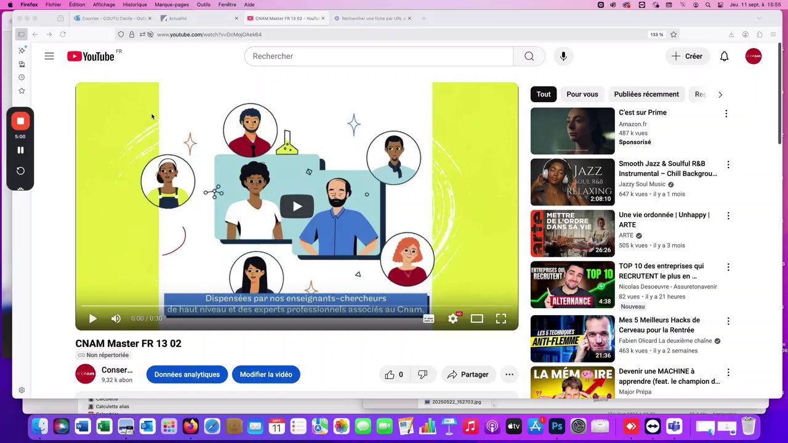Image resolution: width=788 pixels, height=443 pixels.
Task: Open the Music app in the Dock
Action: pos(470,426)
